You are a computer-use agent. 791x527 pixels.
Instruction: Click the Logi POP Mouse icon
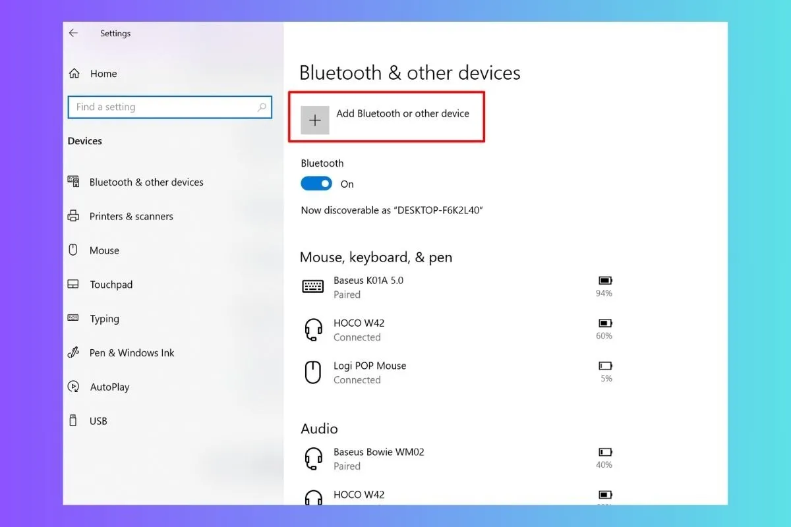tap(312, 372)
